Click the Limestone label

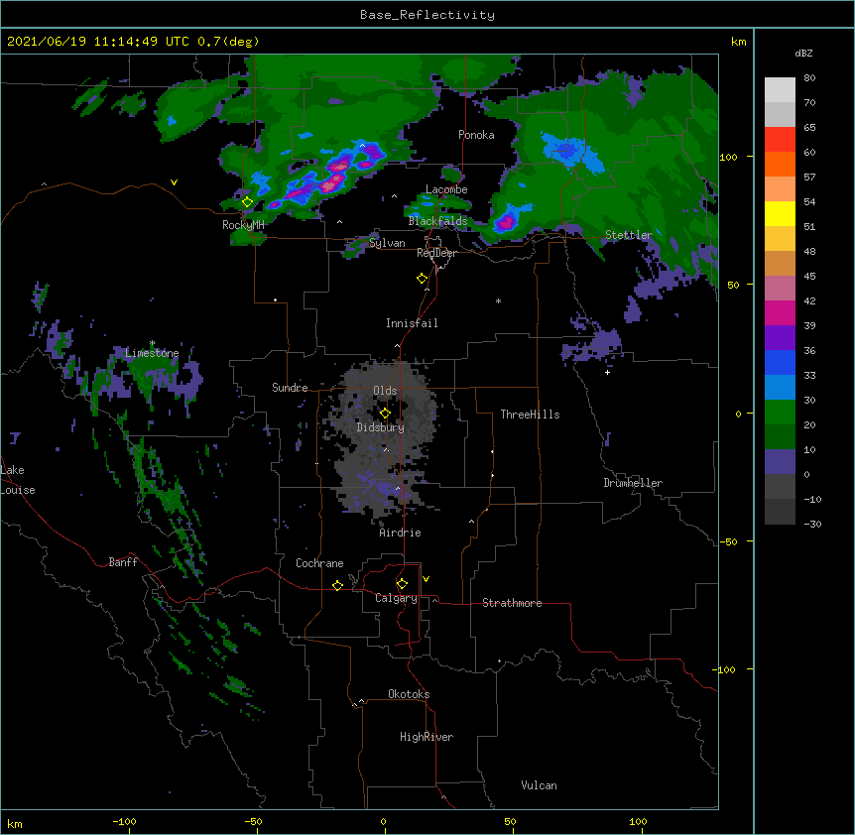(x=152, y=353)
